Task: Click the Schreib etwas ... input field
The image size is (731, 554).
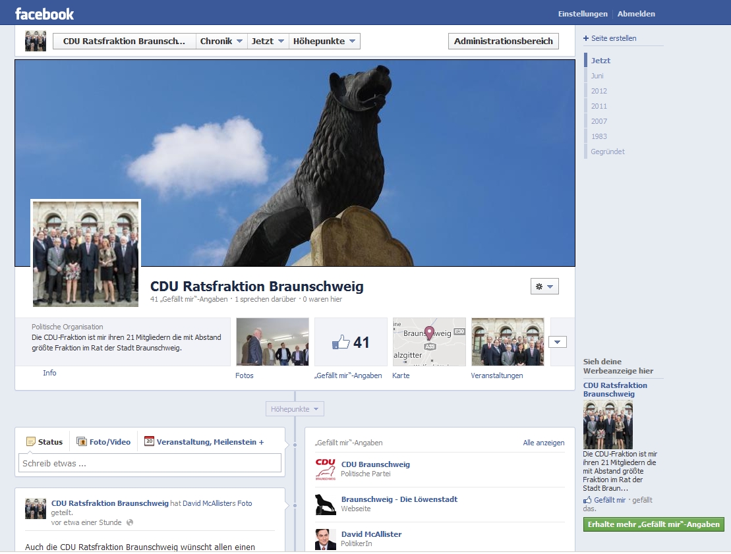Action: click(150, 463)
